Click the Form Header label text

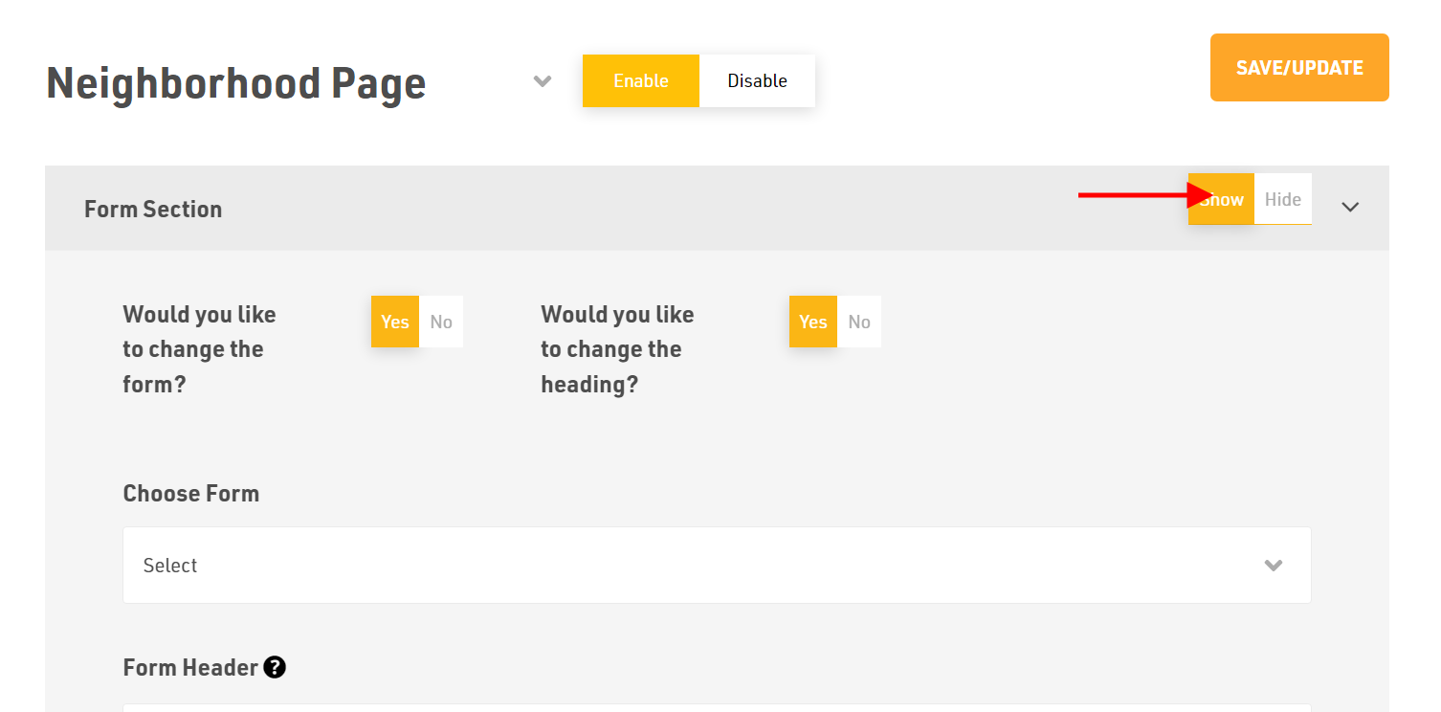(x=190, y=667)
